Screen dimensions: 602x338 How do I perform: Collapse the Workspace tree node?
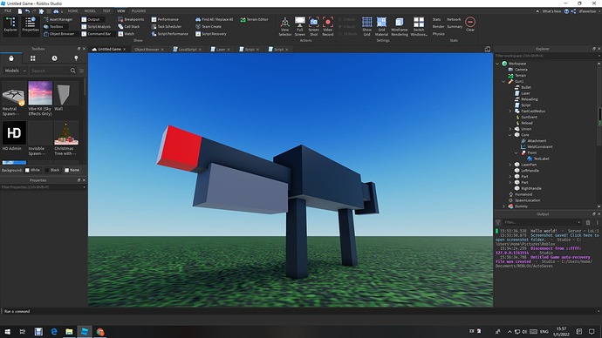498,64
